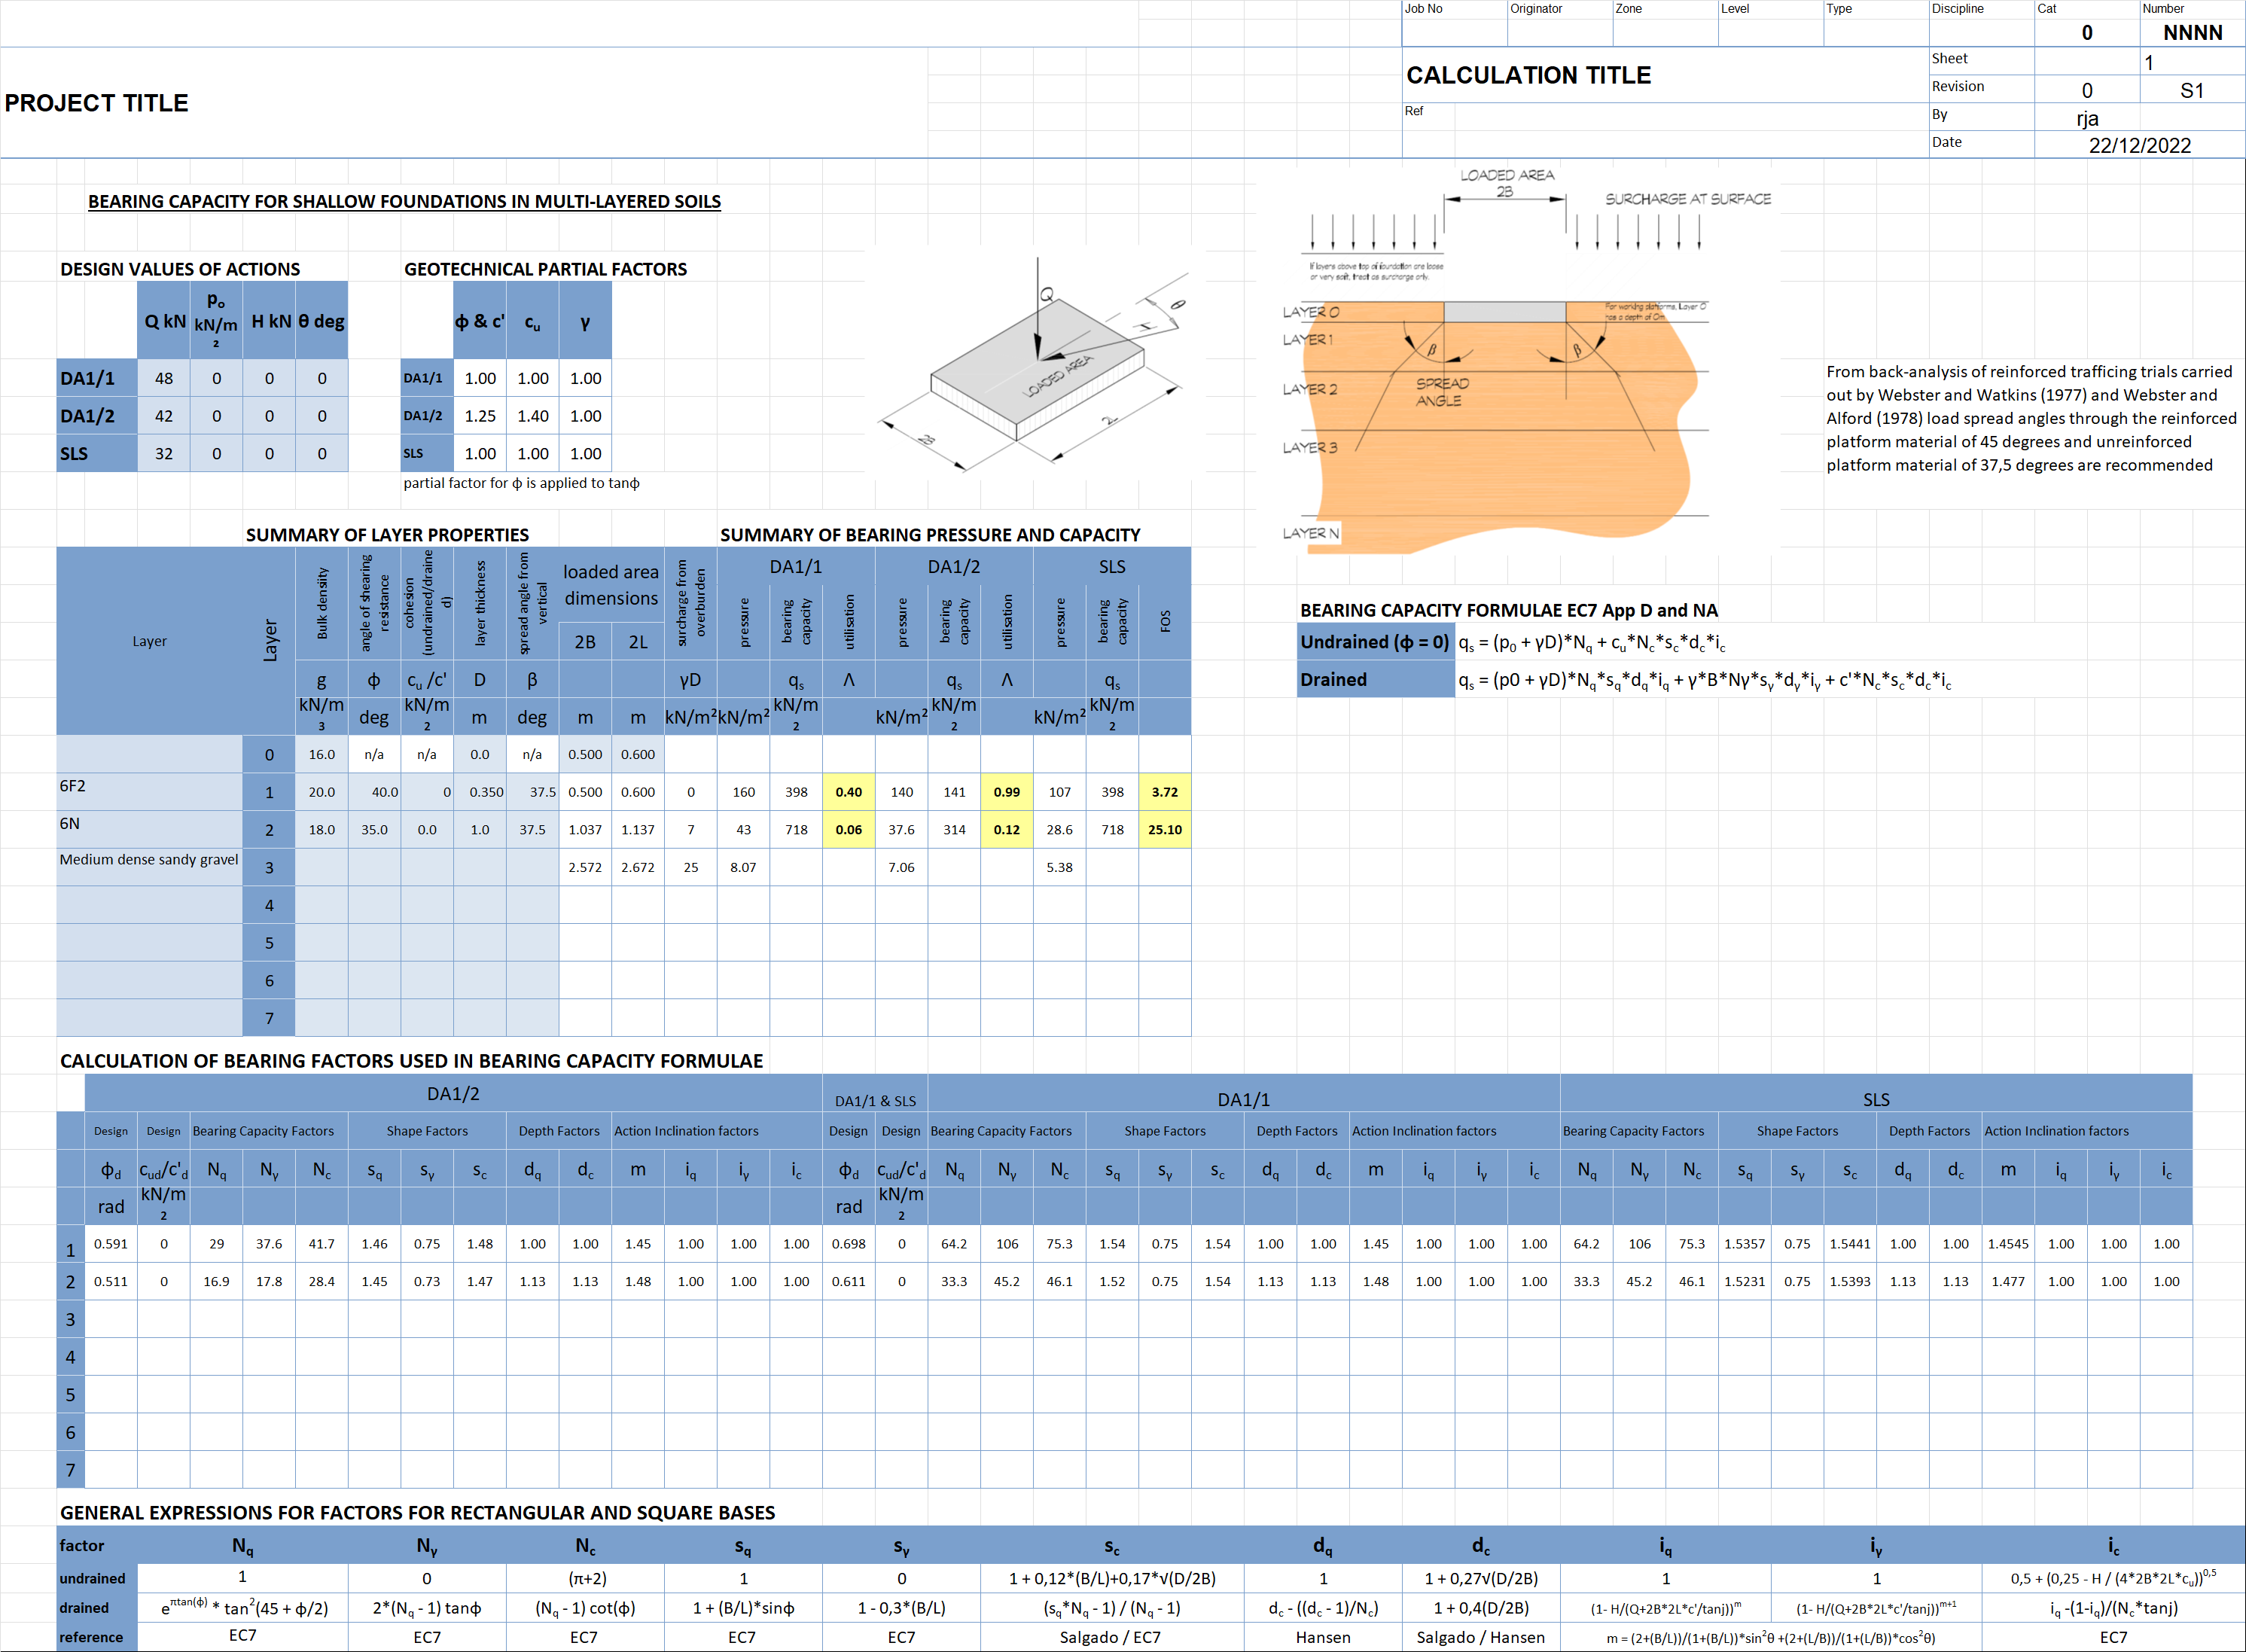The height and width of the screenshot is (1652, 2246).
Task: Select the DA1/2 cu partial factor 1.40
Action: pyautogui.click(x=532, y=416)
